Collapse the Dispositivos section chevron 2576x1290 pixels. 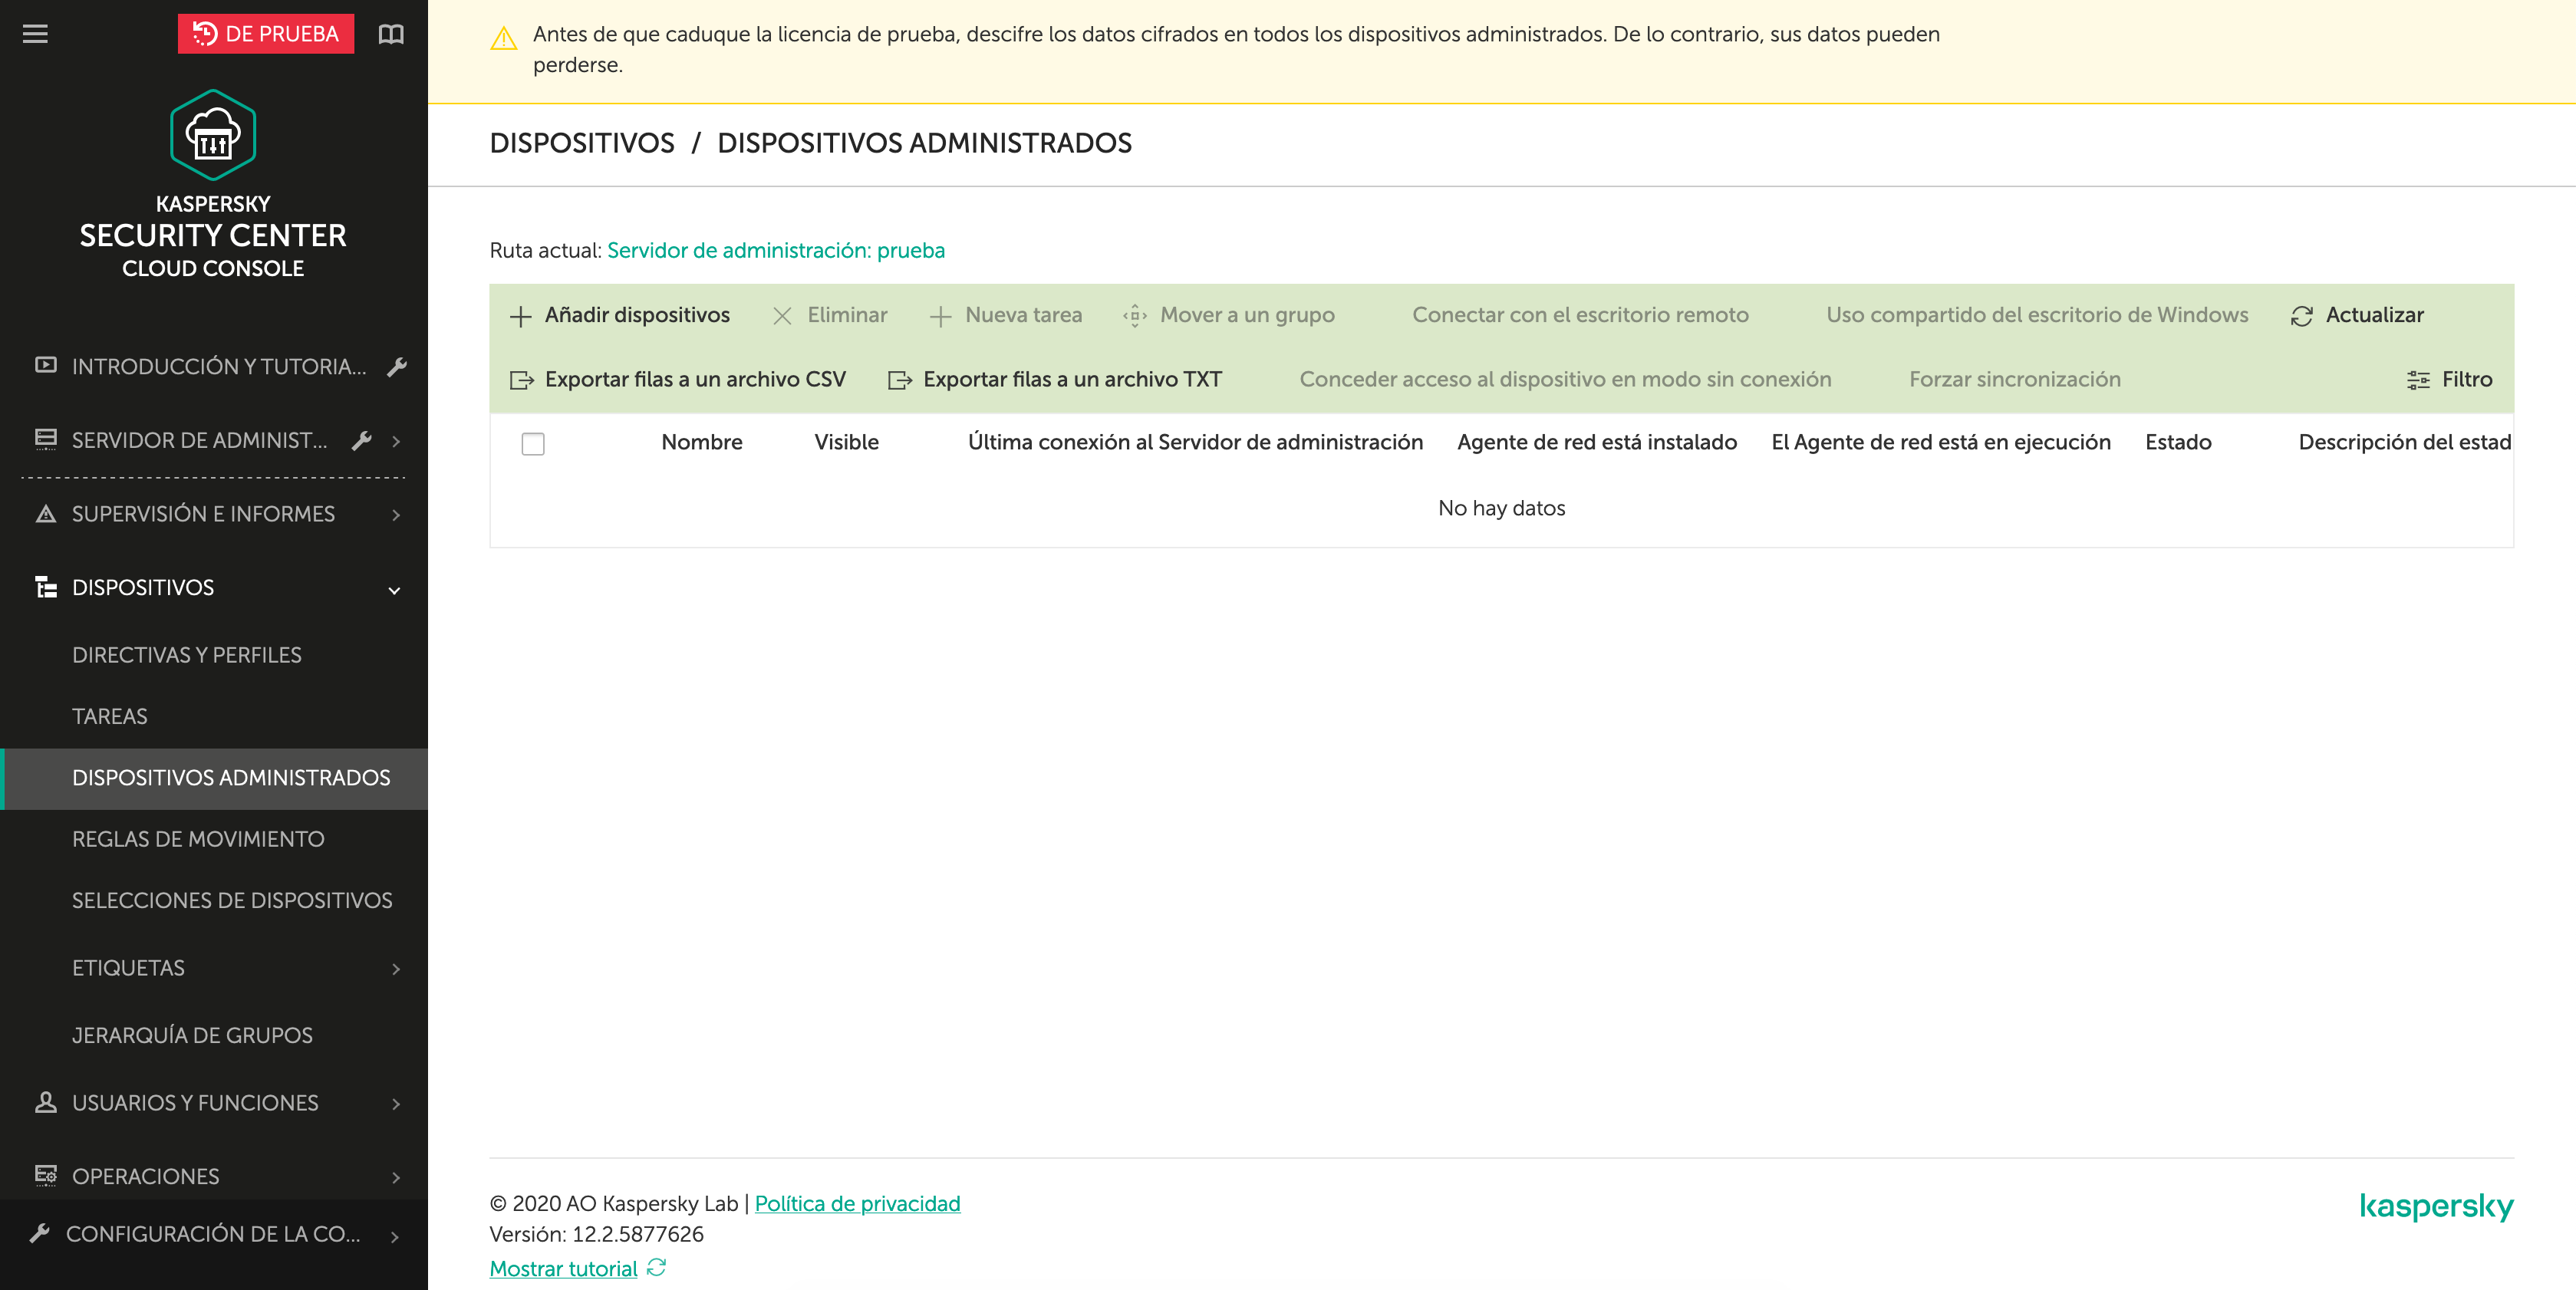point(394,590)
